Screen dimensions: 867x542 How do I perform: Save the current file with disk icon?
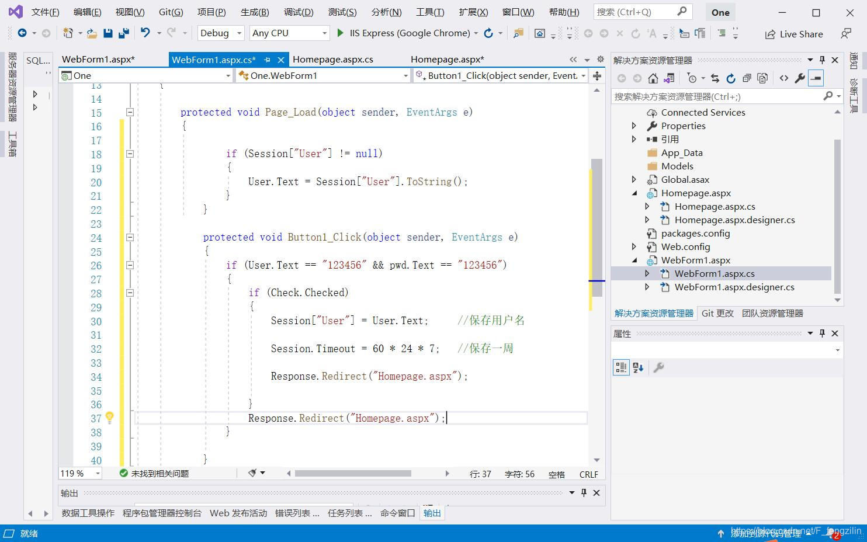(107, 33)
